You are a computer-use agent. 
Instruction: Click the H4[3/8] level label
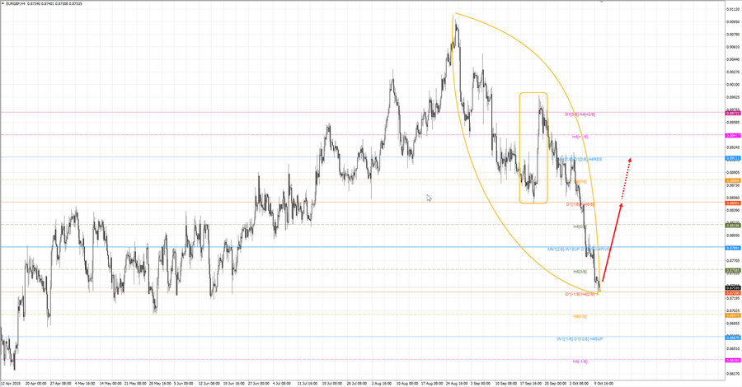[x=580, y=272]
